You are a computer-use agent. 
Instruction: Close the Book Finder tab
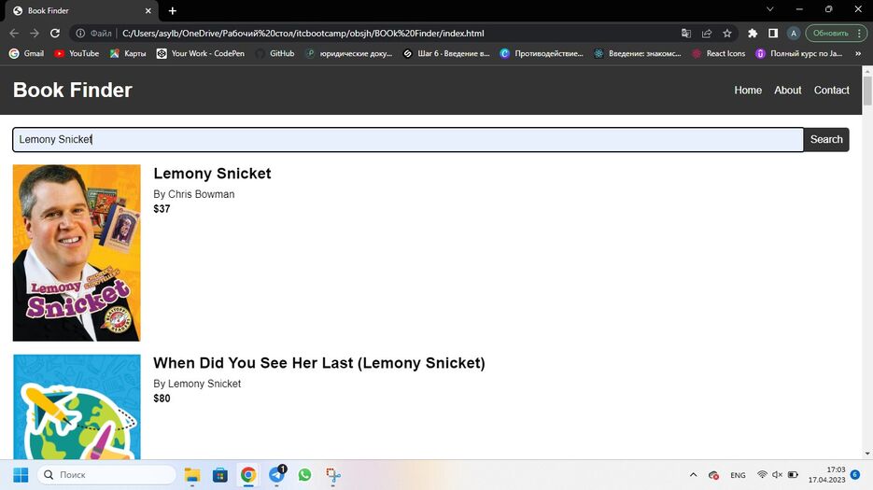(148, 10)
